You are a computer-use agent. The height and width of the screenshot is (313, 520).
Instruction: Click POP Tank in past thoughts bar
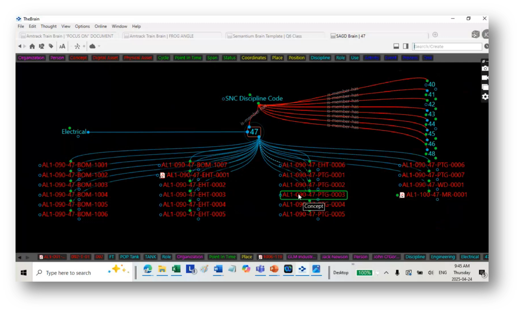click(129, 257)
